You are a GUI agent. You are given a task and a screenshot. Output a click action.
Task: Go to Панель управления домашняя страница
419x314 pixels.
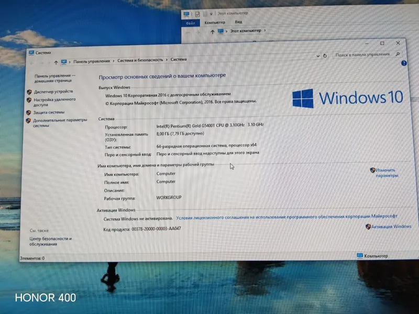(54, 78)
